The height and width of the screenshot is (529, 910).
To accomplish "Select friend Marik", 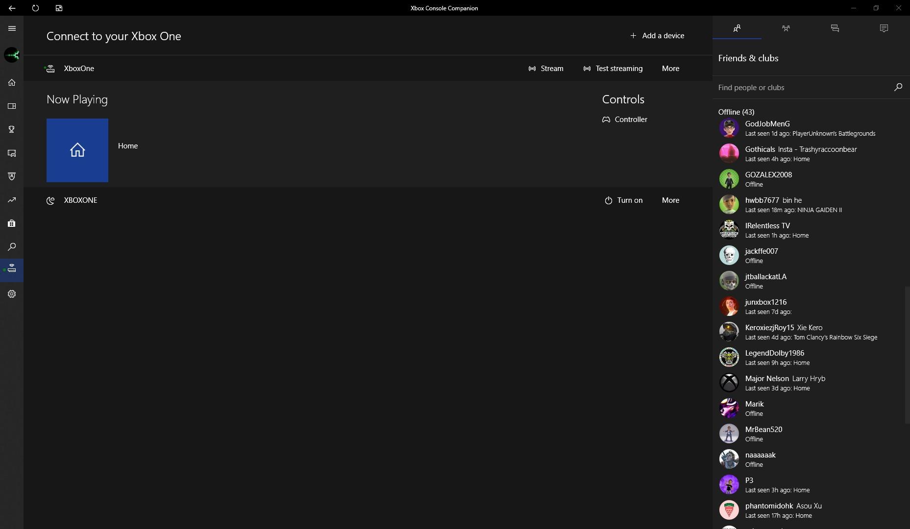I will click(x=809, y=409).
